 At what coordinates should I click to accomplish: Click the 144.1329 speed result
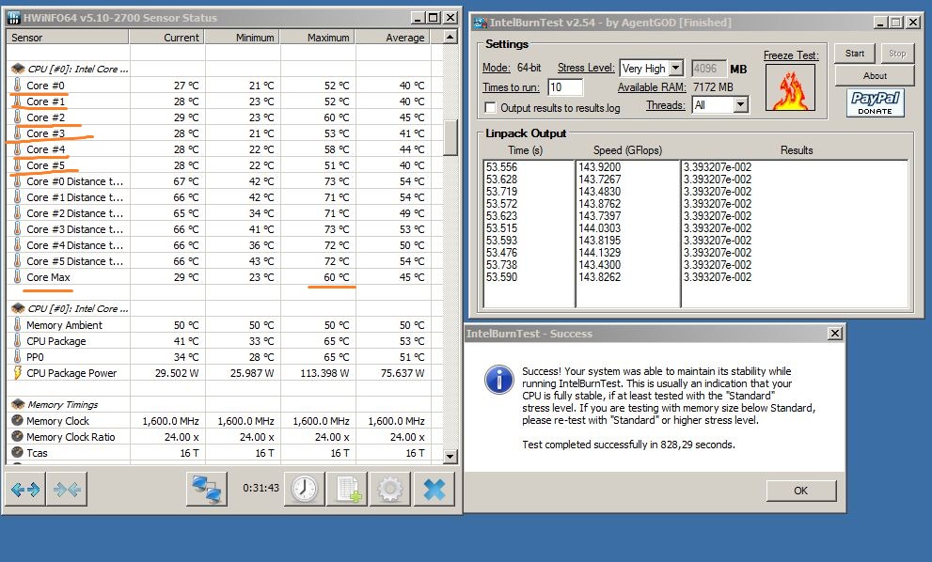[x=599, y=253]
